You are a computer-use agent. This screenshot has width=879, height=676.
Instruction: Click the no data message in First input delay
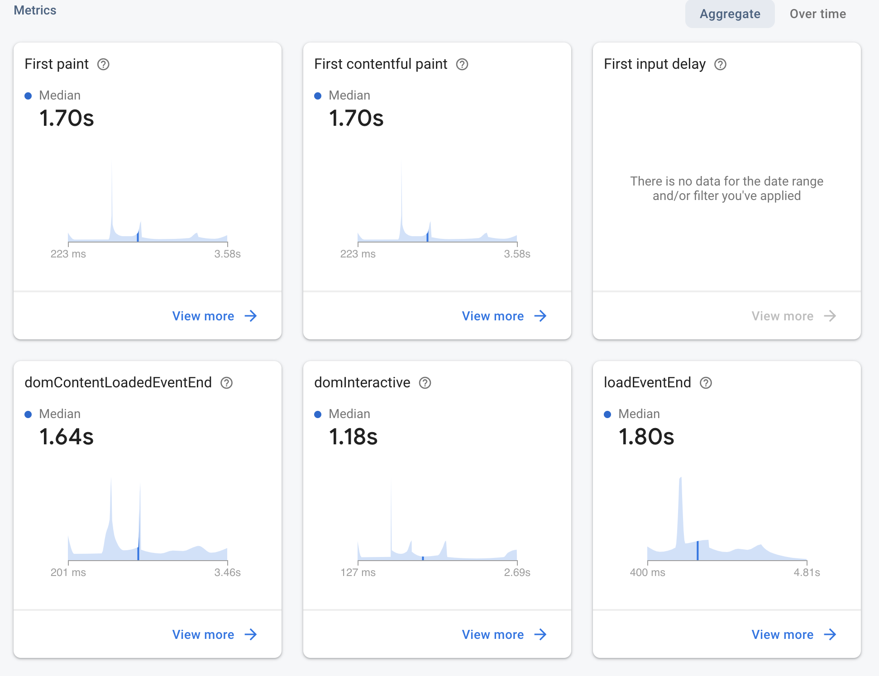(727, 188)
